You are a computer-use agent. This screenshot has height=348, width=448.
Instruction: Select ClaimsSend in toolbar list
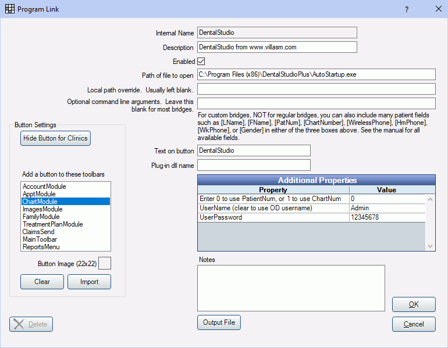click(66, 232)
